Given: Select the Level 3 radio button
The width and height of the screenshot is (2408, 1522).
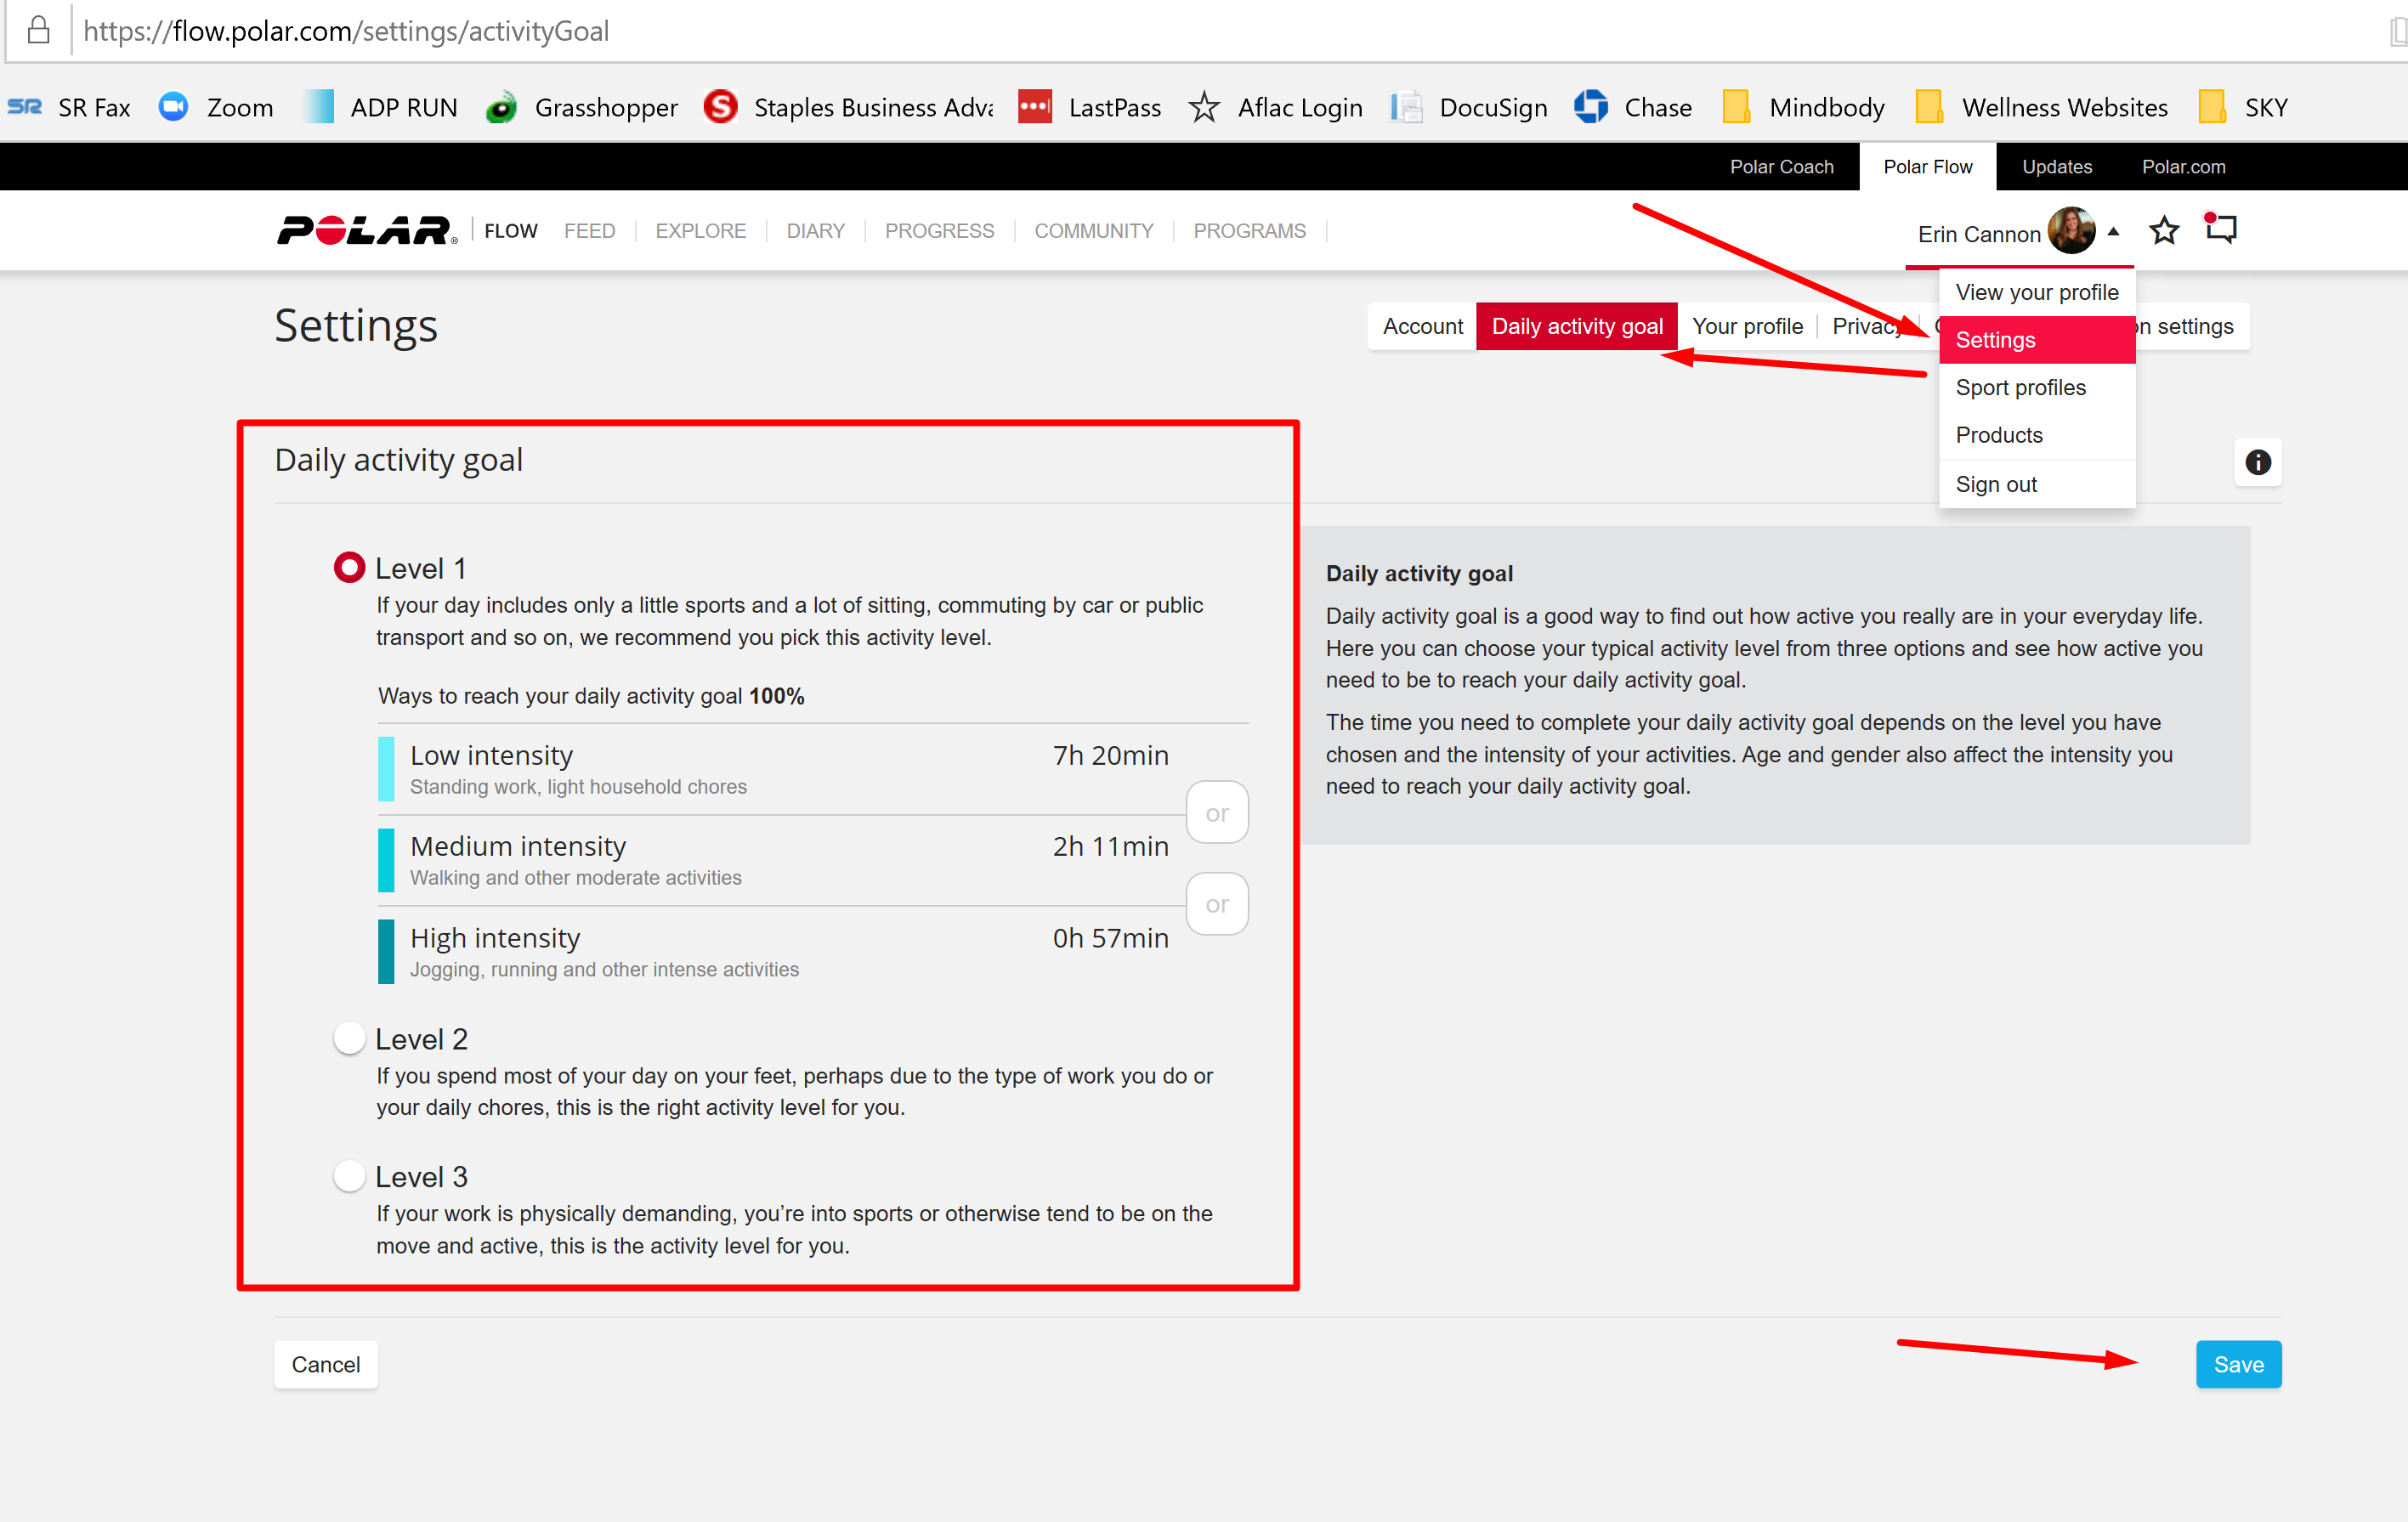Looking at the screenshot, I should tap(349, 1176).
